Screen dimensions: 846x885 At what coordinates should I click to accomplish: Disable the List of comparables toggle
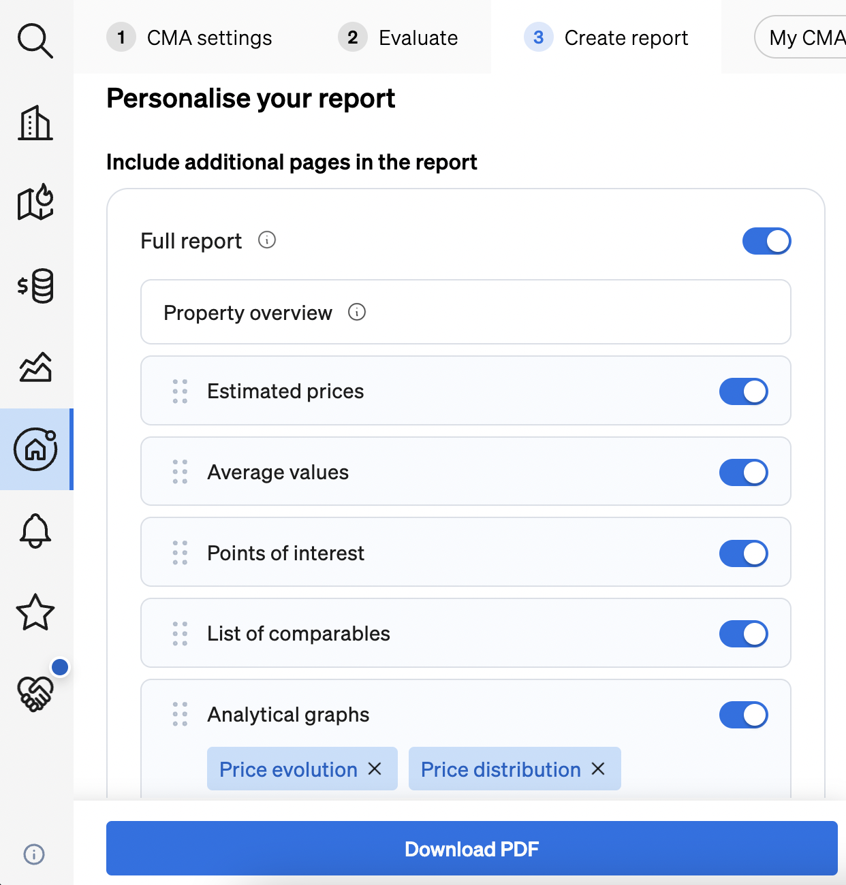[743, 633]
